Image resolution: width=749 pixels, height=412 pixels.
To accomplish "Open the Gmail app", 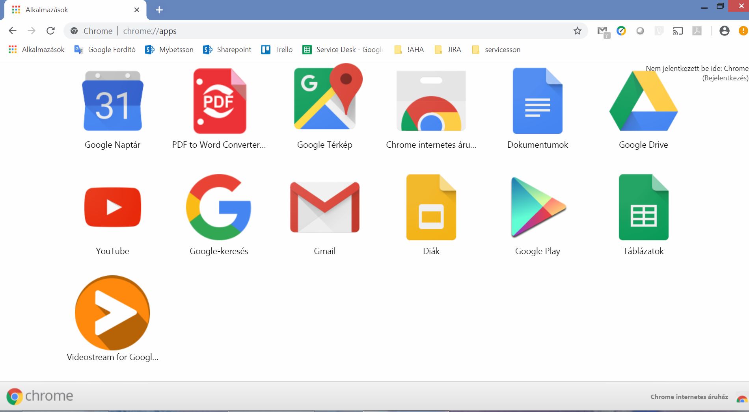I will [325, 207].
